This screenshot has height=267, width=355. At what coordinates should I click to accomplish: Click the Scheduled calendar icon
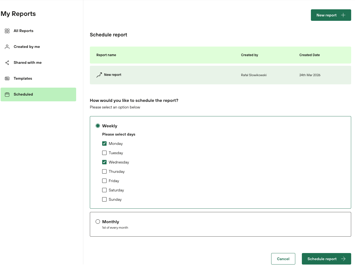tap(7, 94)
